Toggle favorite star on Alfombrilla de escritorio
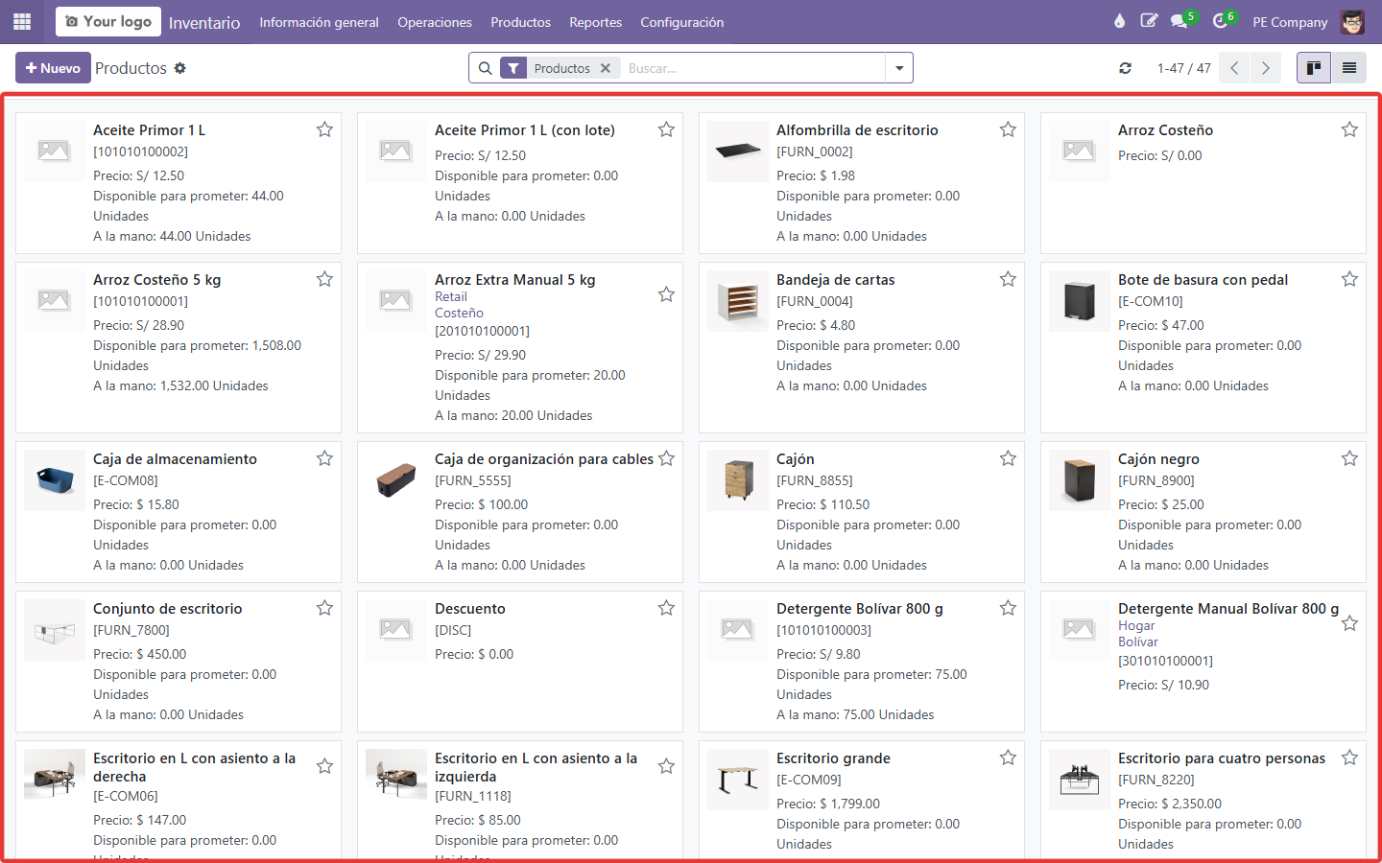The width and height of the screenshot is (1382, 863). pos(1008,129)
